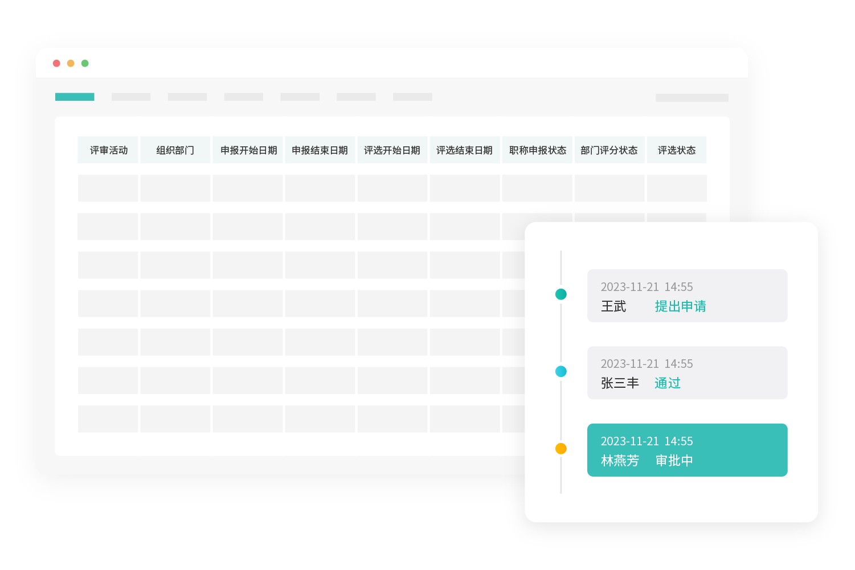
Task: Click the yellow timeline dot beside 林燕芳
Action: 561,449
